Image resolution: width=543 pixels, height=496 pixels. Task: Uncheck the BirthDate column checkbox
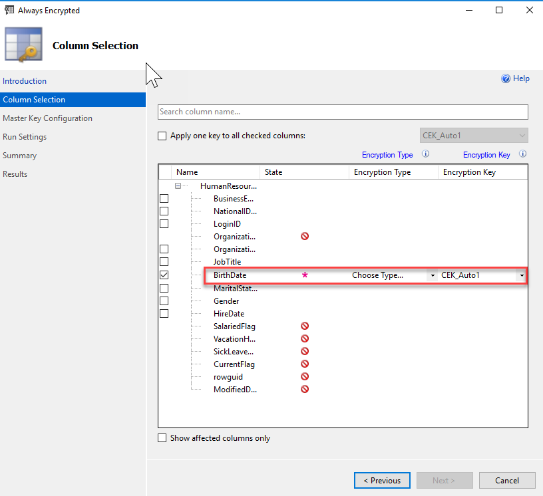(x=164, y=275)
